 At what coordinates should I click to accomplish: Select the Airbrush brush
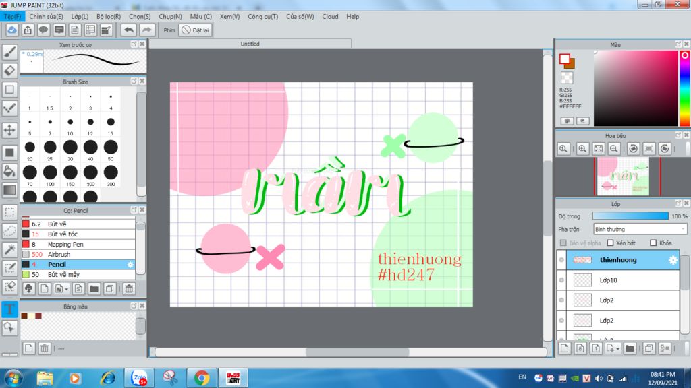tap(78, 254)
